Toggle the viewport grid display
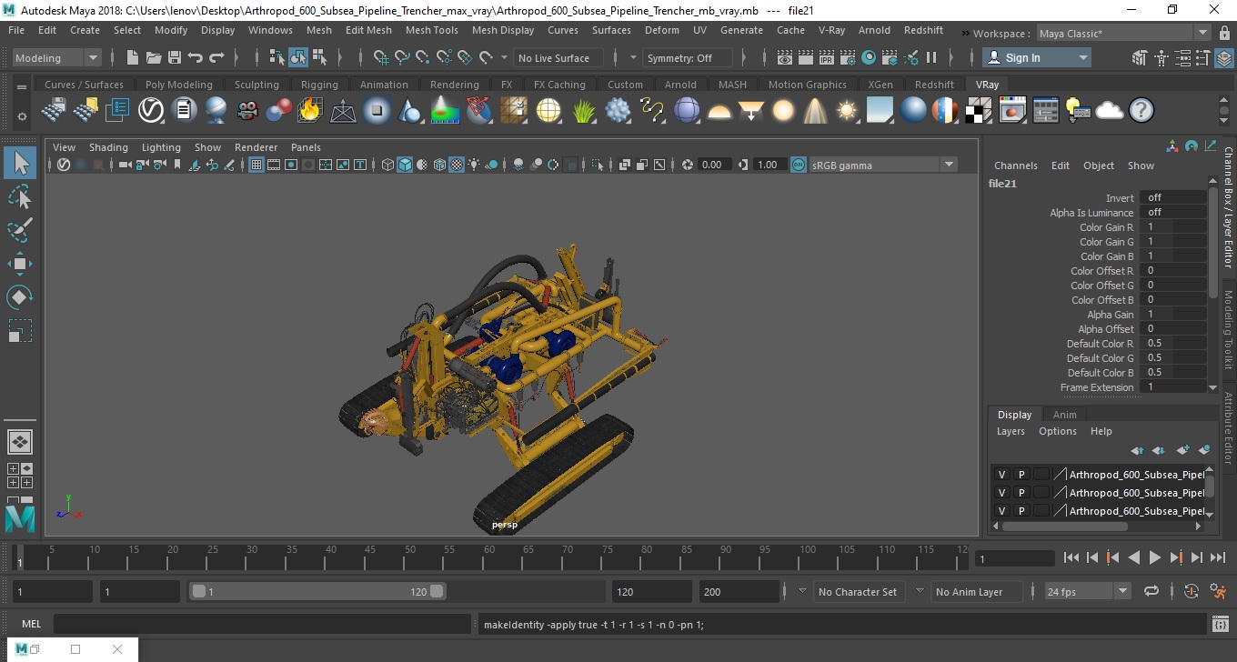The image size is (1237, 662). [x=256, y=165]
